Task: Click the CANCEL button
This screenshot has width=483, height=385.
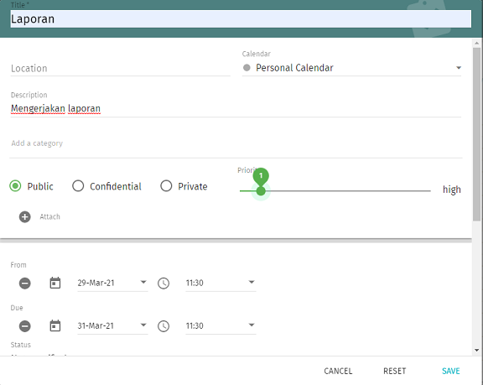Action: tap(338, 371)
